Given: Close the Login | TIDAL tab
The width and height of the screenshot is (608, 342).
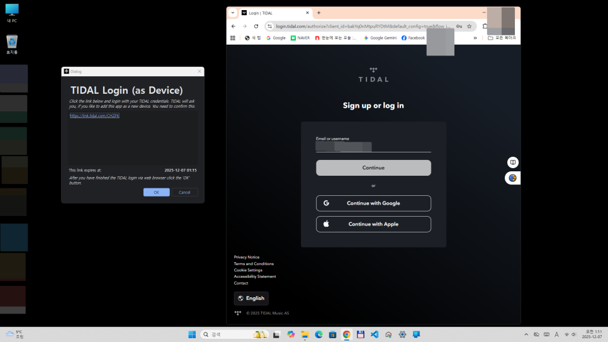Looking at the screenshot, I should (x=308, y=13).
